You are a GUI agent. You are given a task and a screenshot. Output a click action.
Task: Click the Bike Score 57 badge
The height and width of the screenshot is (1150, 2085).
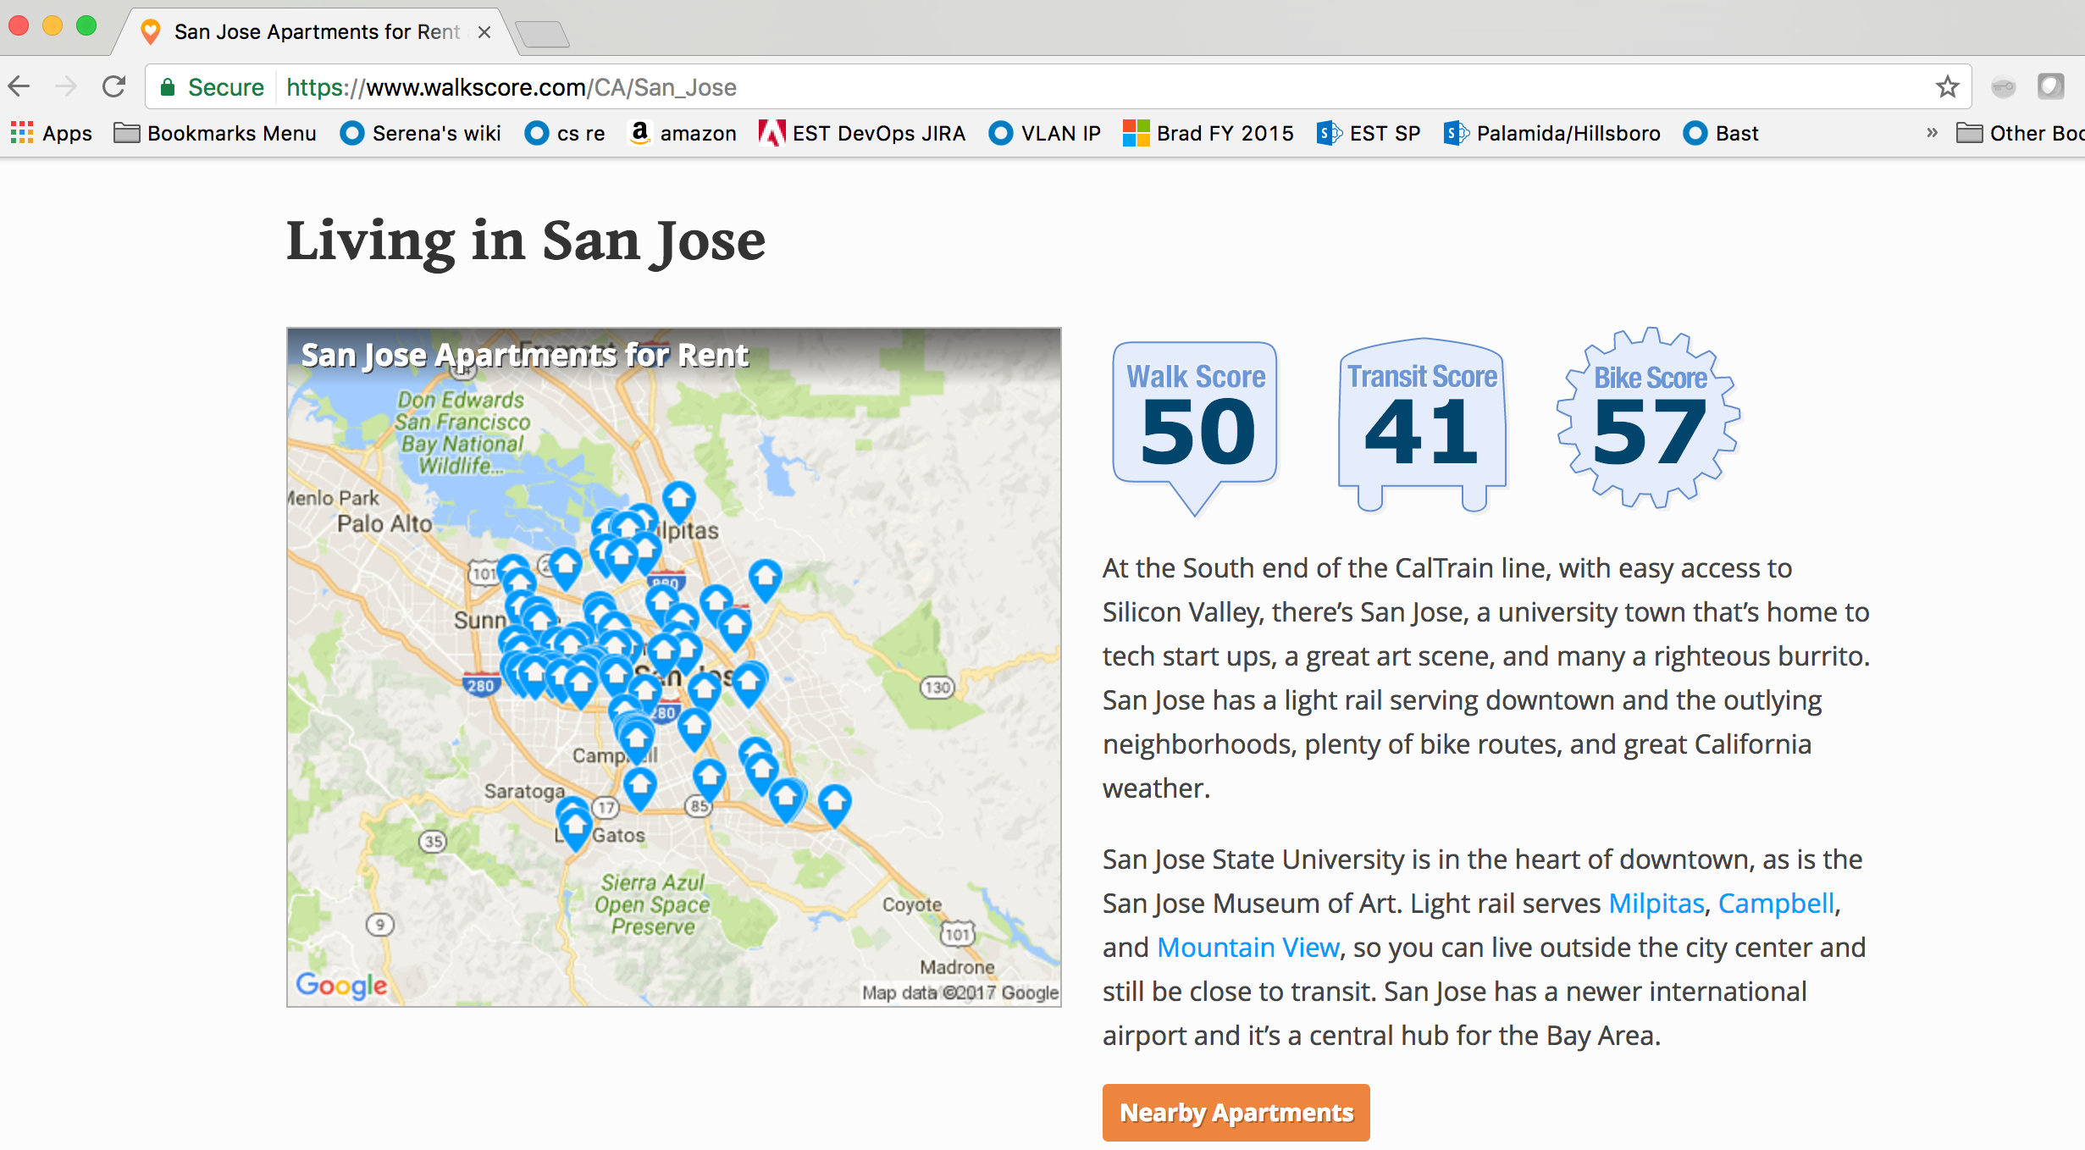[1649, 418]
